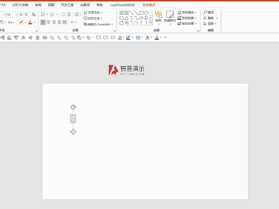Toggle right text alignment

54,22
